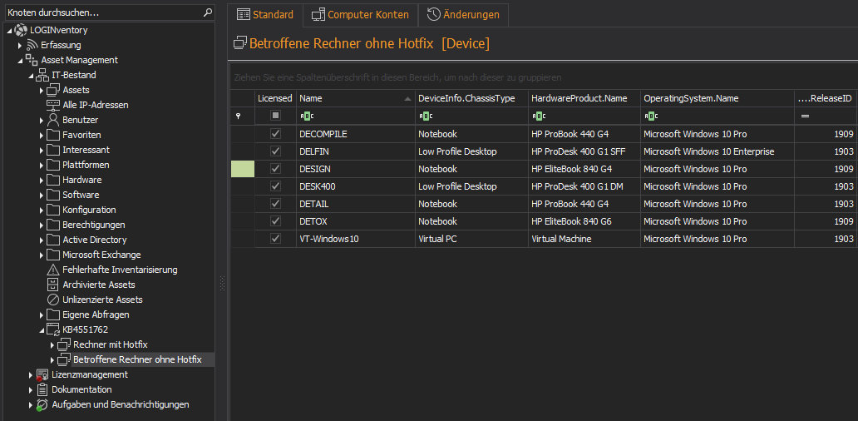Click the Computer Konten monitor icon
Image resolution: width=858 pixels, height=421 pixels.
[x=318, y=15]
